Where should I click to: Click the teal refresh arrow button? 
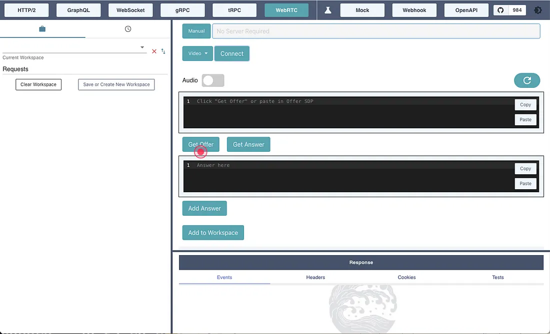527,80
